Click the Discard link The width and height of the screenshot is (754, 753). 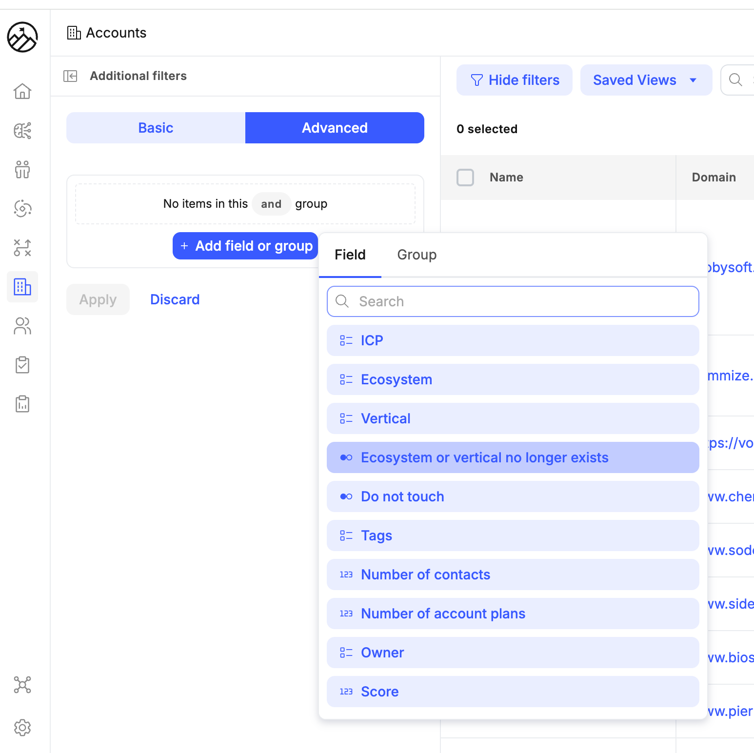pos(175,299)
